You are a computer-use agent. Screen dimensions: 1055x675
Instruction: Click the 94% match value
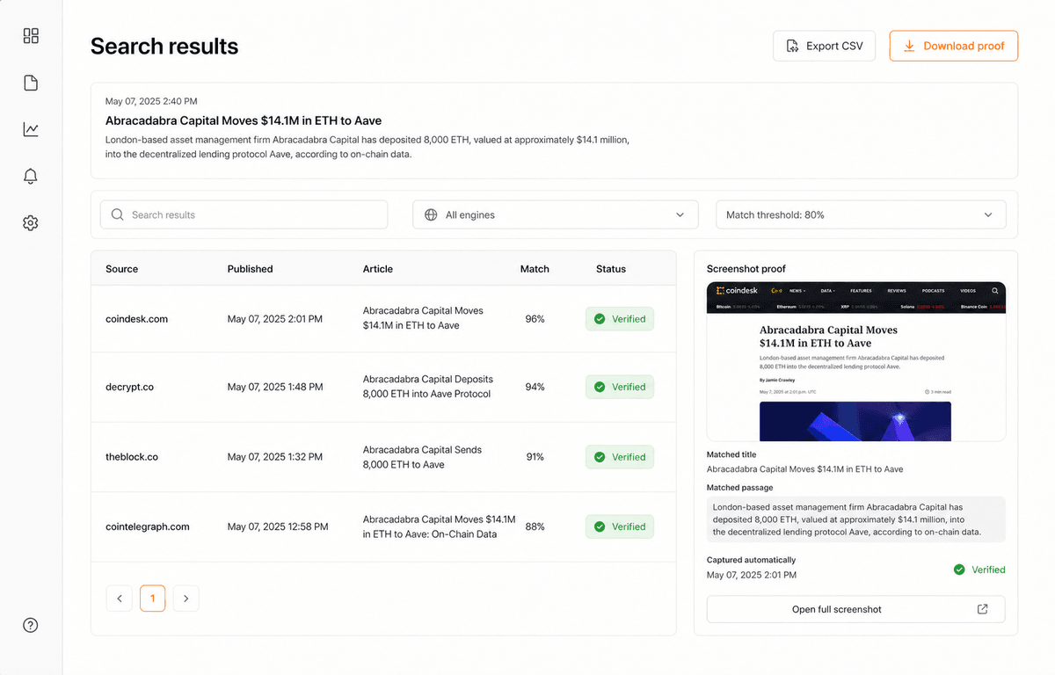[x=535, y=387]
